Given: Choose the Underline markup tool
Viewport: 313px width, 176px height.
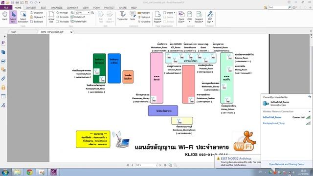Looking at the screenshot, I should pos(144,22).
